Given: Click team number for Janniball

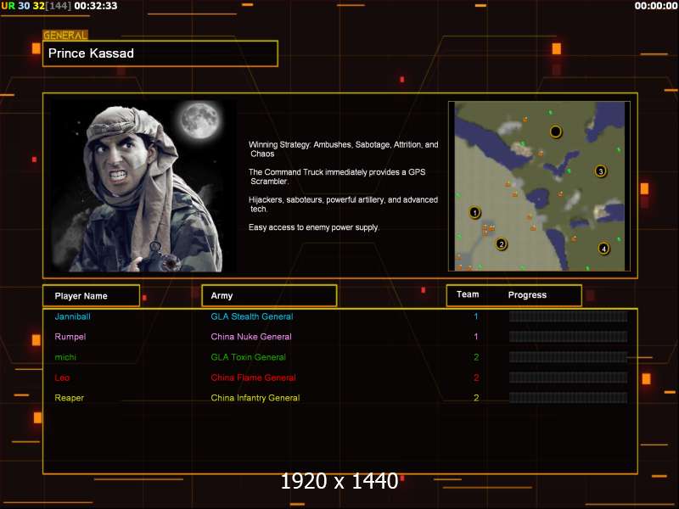Looking at the screenshot, I should click(x=476, y=316).
